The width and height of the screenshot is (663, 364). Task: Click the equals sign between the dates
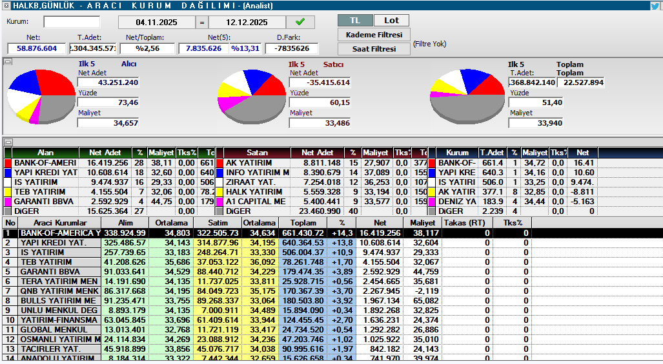[202, 23]
